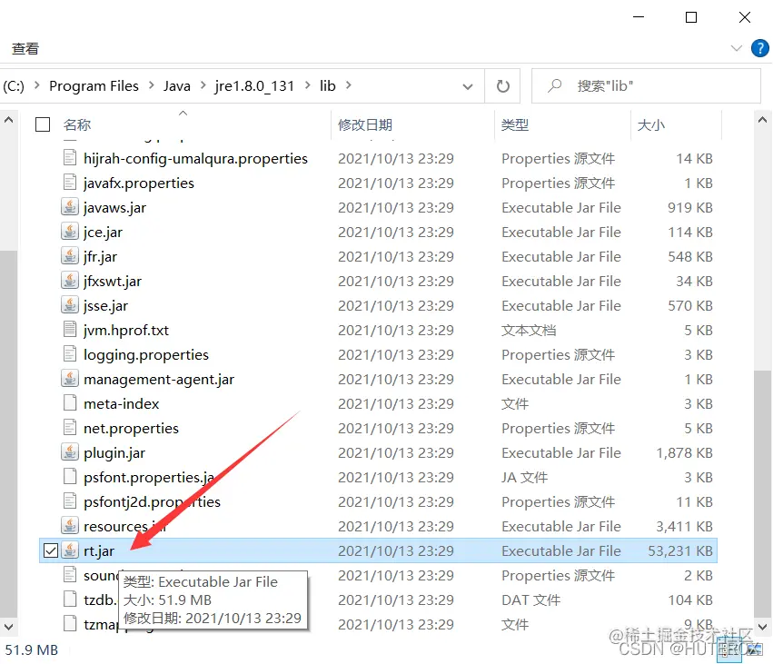Navigate to jre1.8.0_131 in breadcrumb
Image resolution: width=773 pixels, height=664 pixels.
(x=254, y=85)
